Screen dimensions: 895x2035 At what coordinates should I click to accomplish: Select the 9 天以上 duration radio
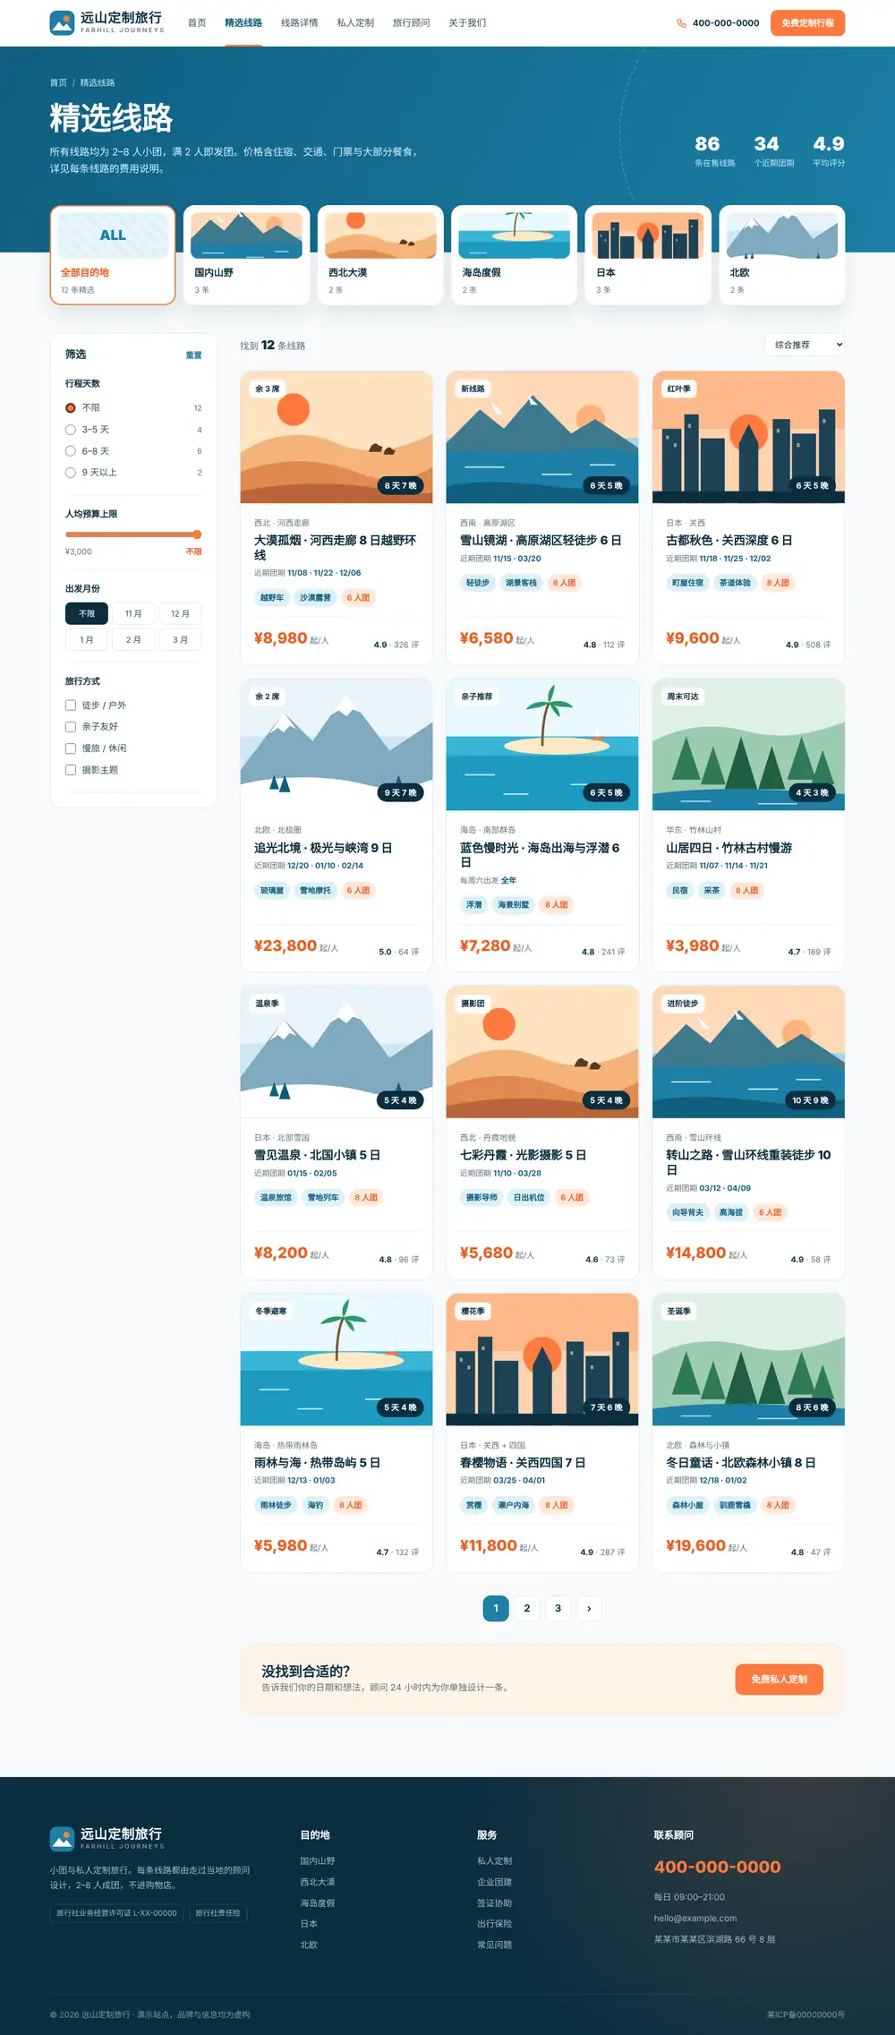pyautogui.click(x=71, y=473)
